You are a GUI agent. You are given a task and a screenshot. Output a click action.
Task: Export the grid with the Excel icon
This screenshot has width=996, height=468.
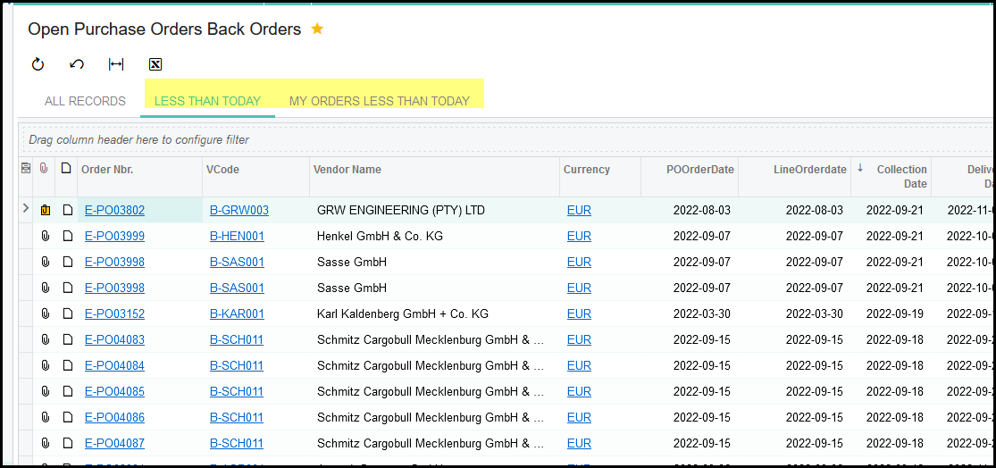tap(155, 64)
